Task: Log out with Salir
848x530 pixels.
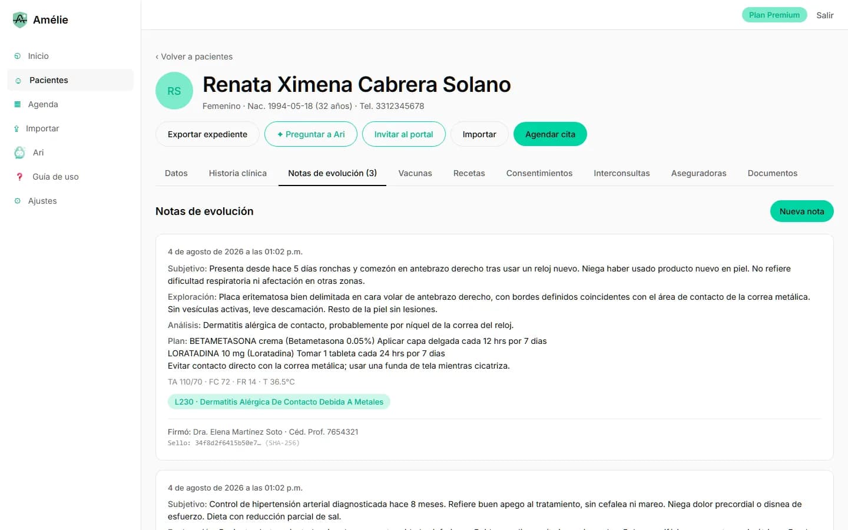Action: click(825, 15)
